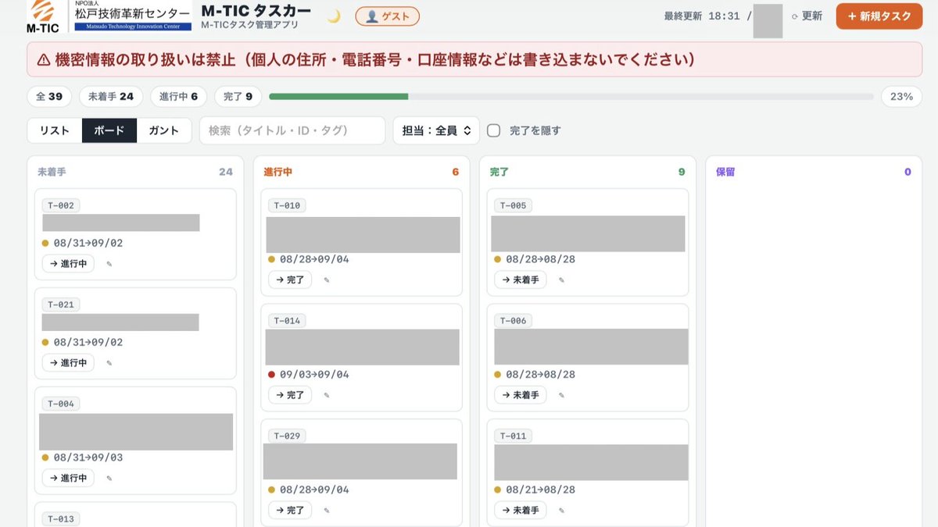This screenshot has height=527, width=938.
Task: Click the 進行中 6 count chip
Action: [x=178, y=97]
